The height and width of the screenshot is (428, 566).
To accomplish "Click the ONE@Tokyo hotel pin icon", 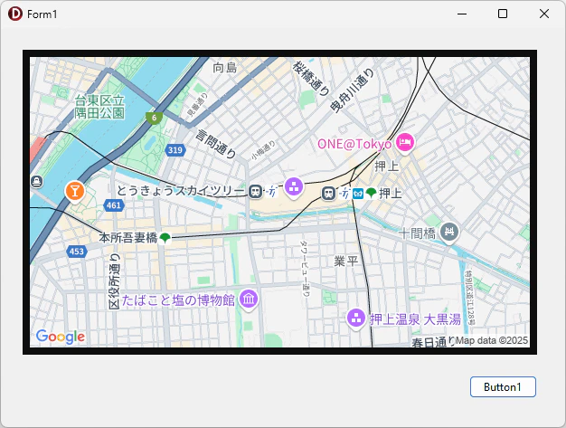I will (x=405, y=143).
